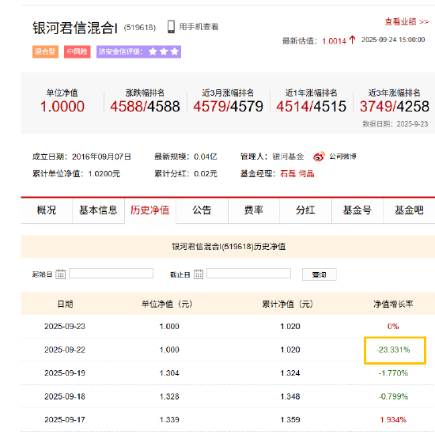The height and width of the screenshot is (435, 435).
Task: Click the 净值增长率 column header
Action: 393,304
